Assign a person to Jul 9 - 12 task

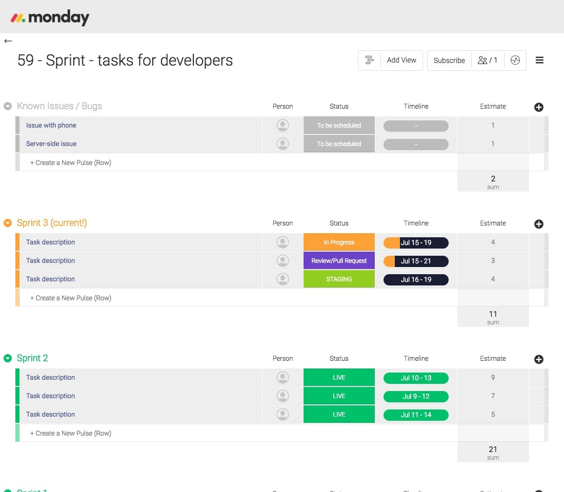tap(283, 396)
